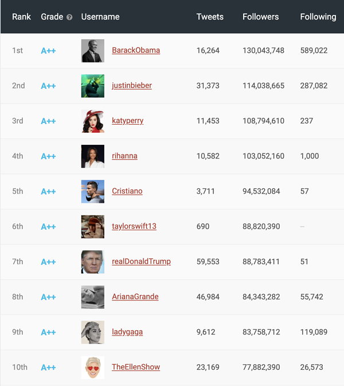
Task: Sort table by Followers column header
Action: tap(260, 17)
